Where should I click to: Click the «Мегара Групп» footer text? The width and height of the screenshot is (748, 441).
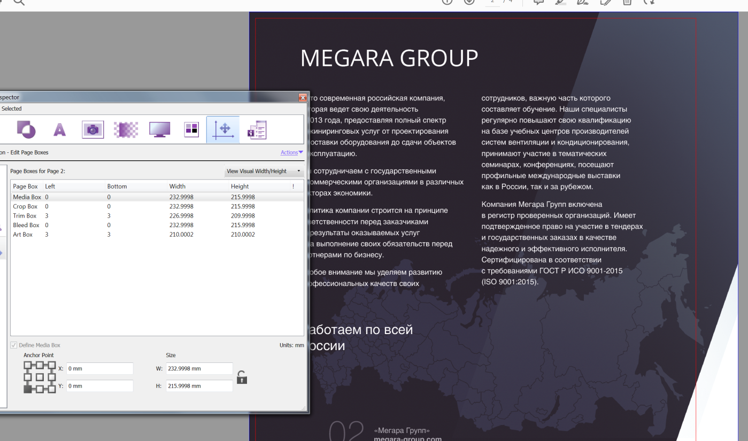click(x=402, y=430)
